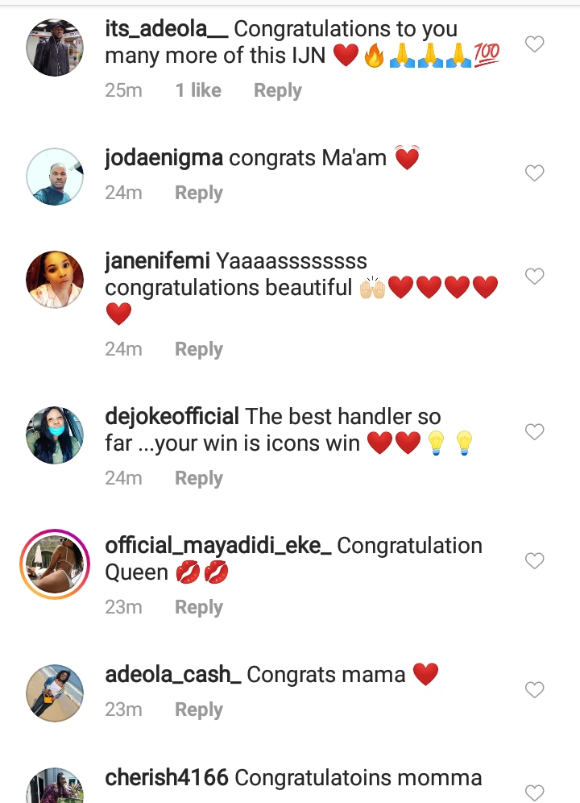580x803 pixels.
Task: Open janenifemi's profile via username
Action: [158, 261]
